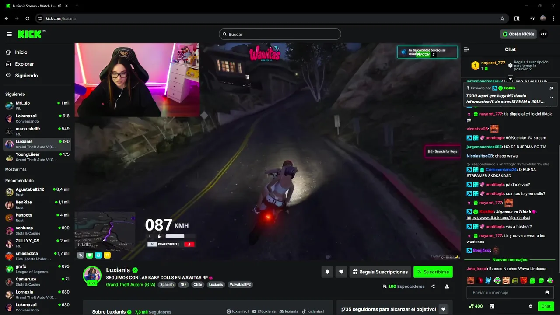Click the Enviar un mensaje input
This screenshot has width=560, height=315.
pyautogui.click(x=510, y=292)
